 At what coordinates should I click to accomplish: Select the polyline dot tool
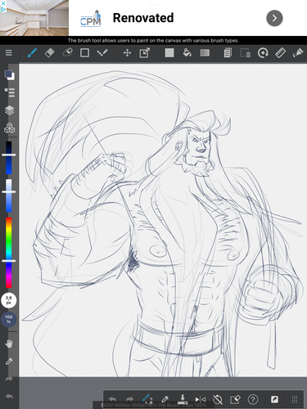pyautogui.click(x=102, y=52)
